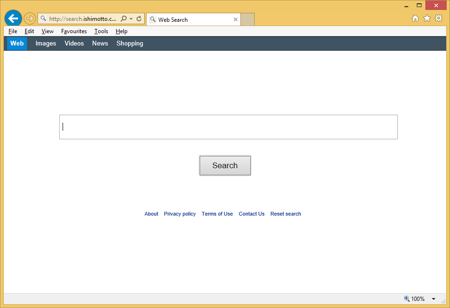Click the browser Back arrow button
The height and width of the screenshot is (308, 450).
coord(13,18)
